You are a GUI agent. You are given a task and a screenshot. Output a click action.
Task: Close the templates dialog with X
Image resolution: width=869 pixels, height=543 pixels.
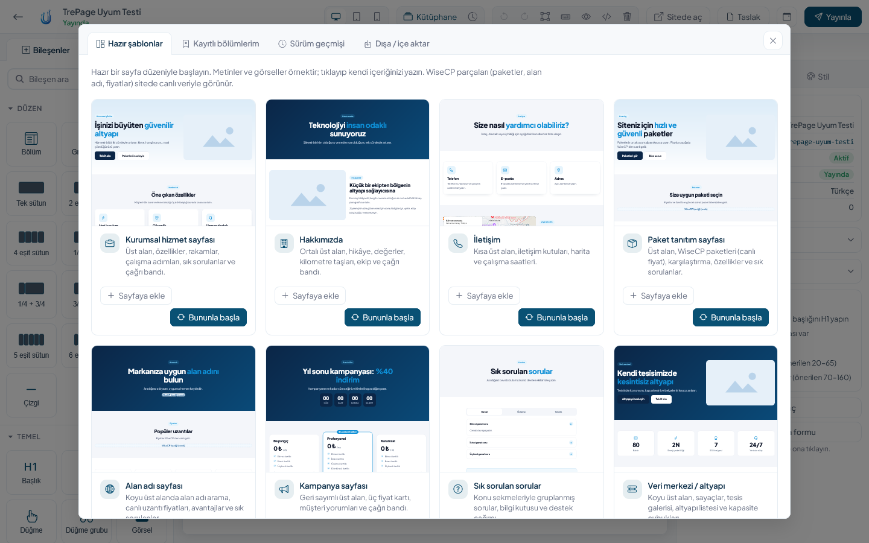point(773,40)
